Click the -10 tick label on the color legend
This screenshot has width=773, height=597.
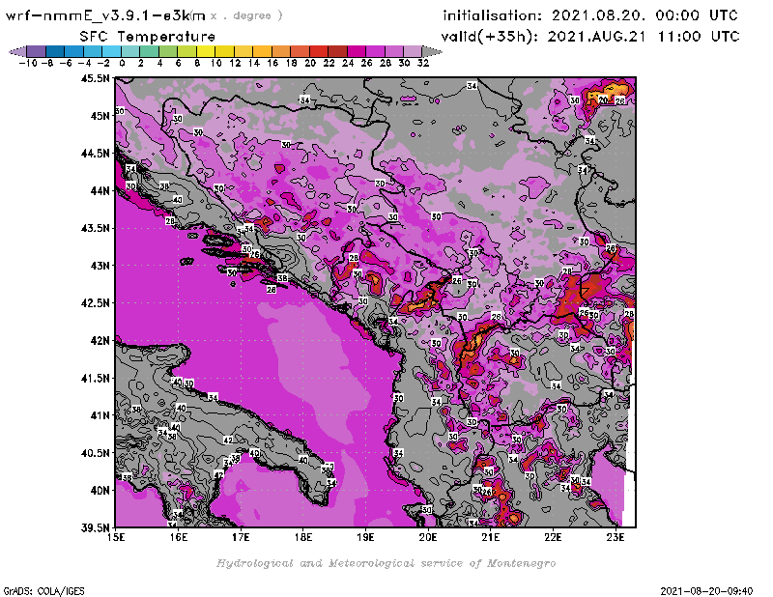pyautogui.click(x=28, y=63)
